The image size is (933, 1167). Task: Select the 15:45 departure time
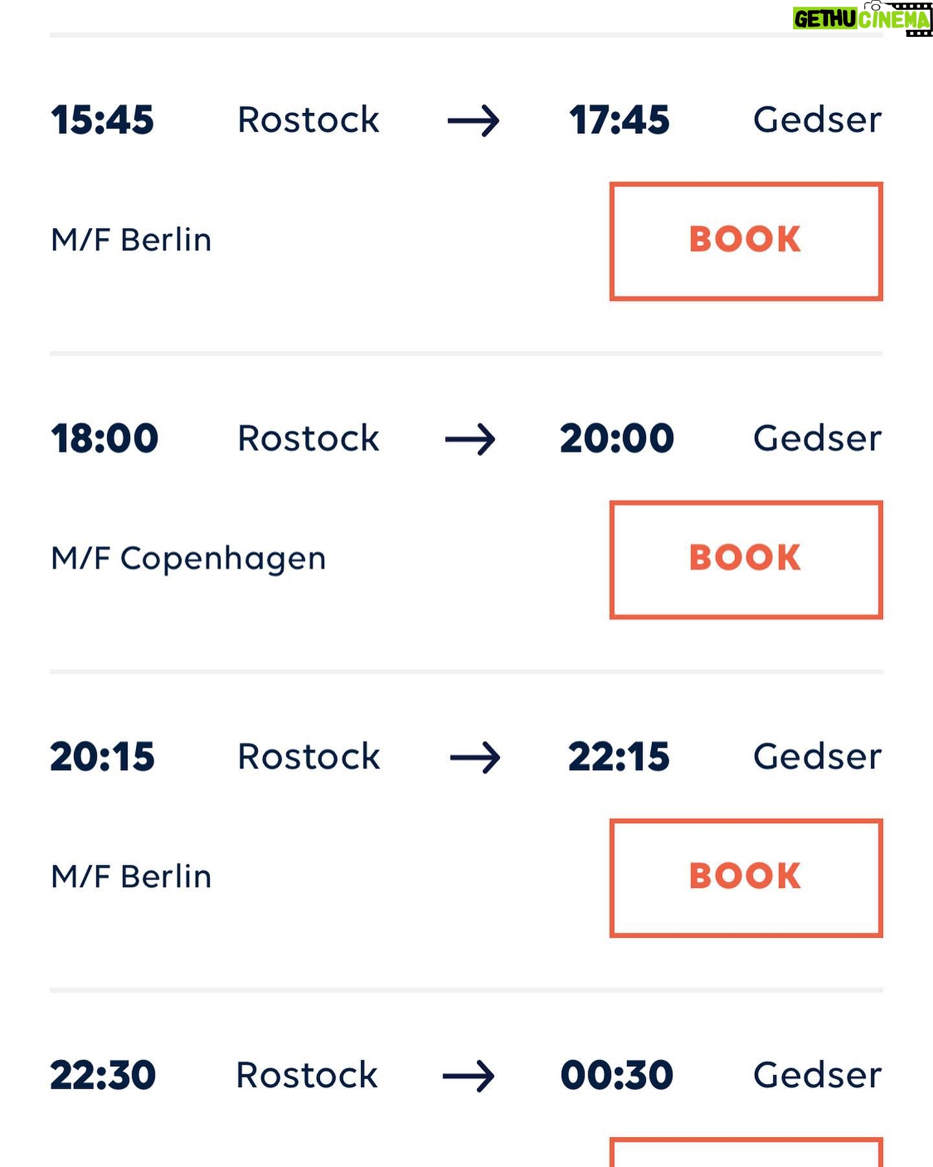(x=102, y=121)
